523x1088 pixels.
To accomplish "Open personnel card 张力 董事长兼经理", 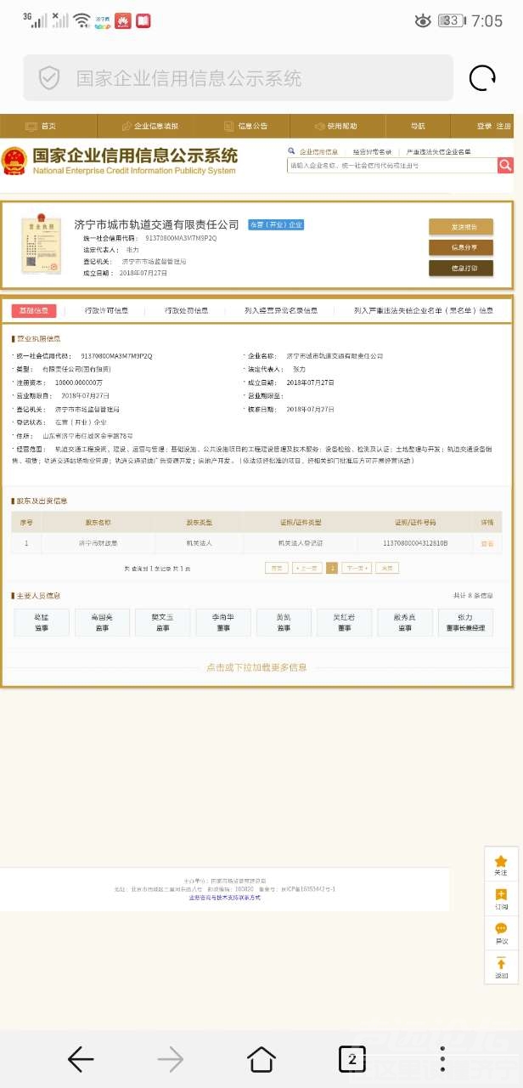I will click(465, 623).
